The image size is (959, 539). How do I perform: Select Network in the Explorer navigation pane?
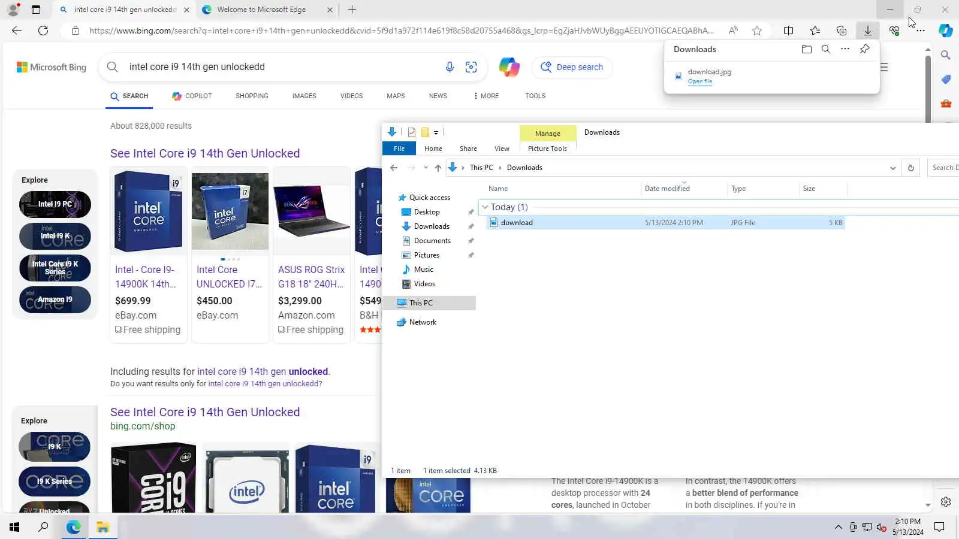pyautogui.click(x=423, y=322)
